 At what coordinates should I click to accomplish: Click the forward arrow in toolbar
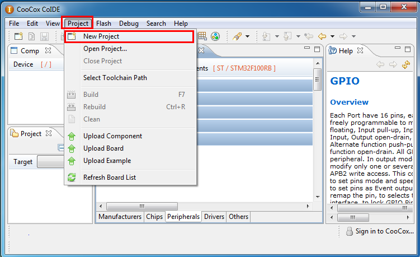(343, 36)
